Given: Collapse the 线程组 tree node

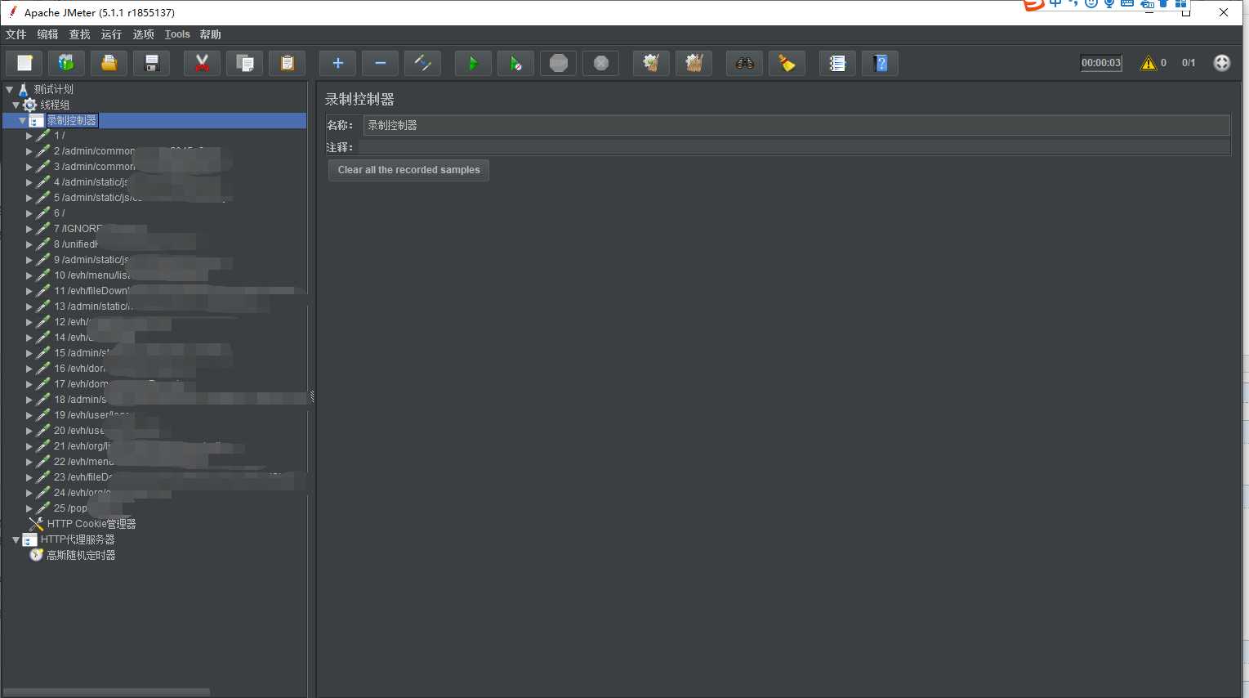Looking at the screenshot, I should pyautogui.click(x=16, y=105).
